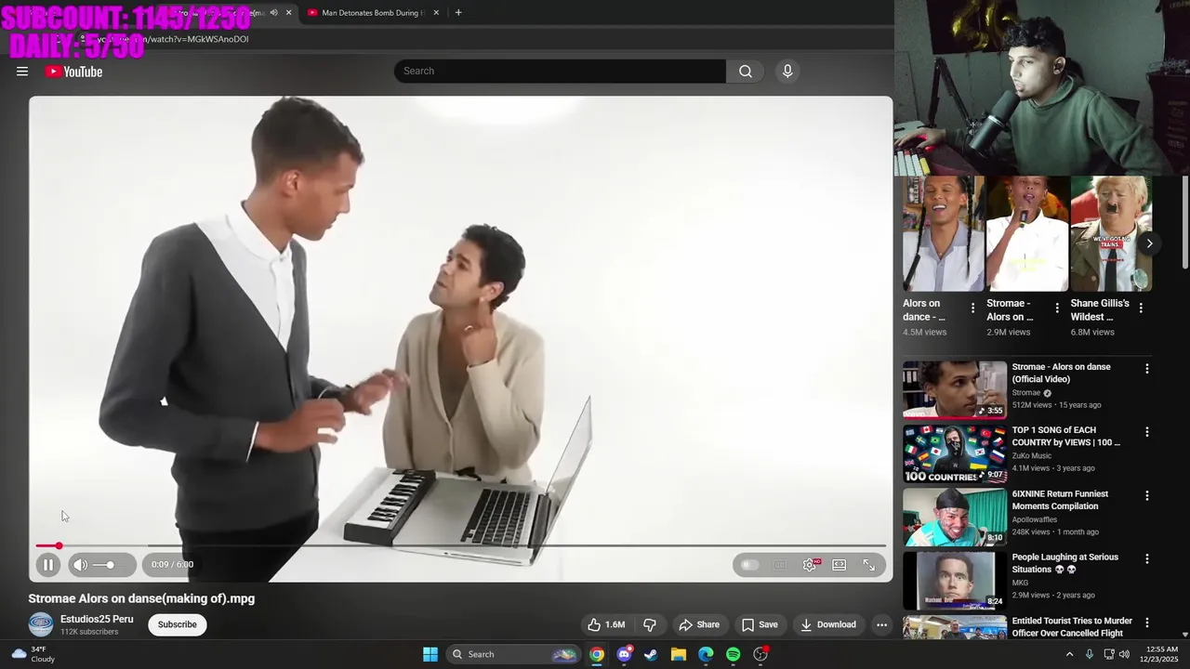Open options for TOP 1 SONG video

[1146, 432]
